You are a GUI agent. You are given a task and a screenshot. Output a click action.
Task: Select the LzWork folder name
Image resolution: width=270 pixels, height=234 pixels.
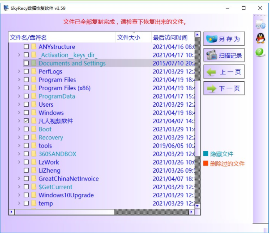click(x=49, y=162)
